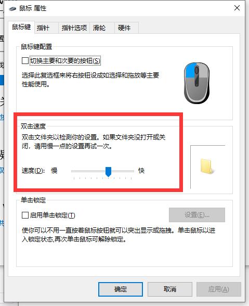The image size is (249, 306).
Task: Enable 切换主要和次要的按钮 checkbox
Action: 25,61
